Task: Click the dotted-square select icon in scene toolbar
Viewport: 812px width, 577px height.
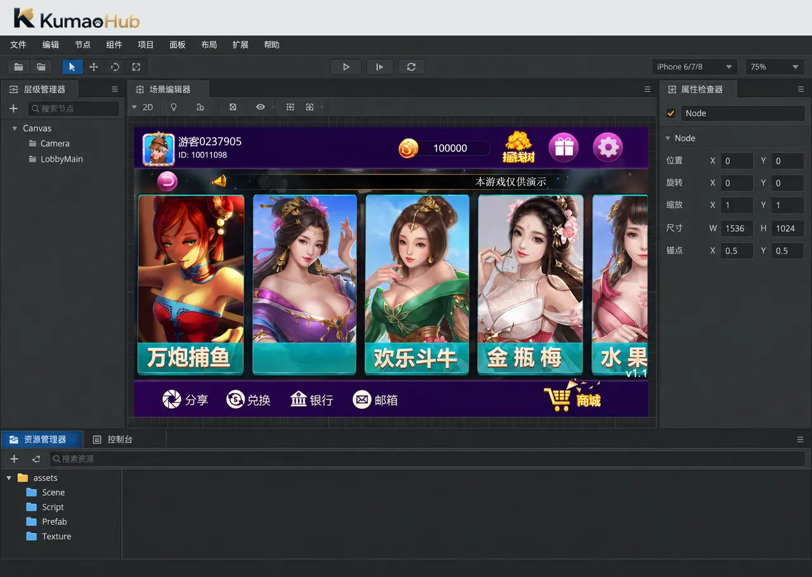Action: pyautogui.click(x=290, y=107)
